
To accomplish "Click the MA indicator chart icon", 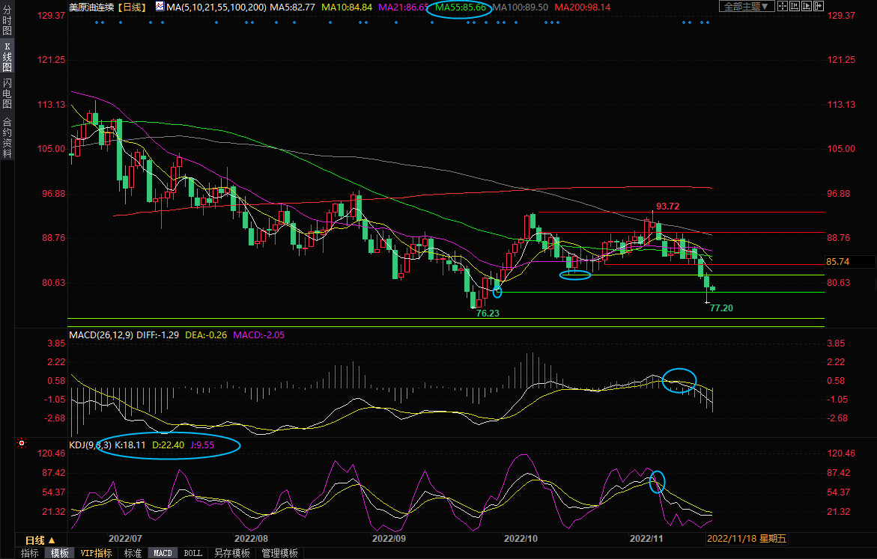I will tap(160, 7).
